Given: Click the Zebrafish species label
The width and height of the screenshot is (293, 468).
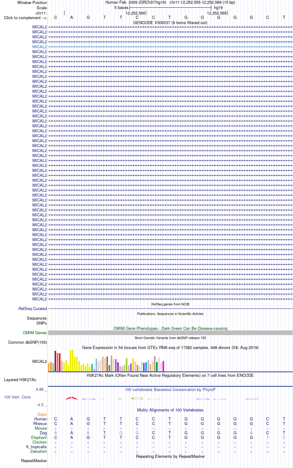Looking at the screenshot, I should tap(39, 451).
